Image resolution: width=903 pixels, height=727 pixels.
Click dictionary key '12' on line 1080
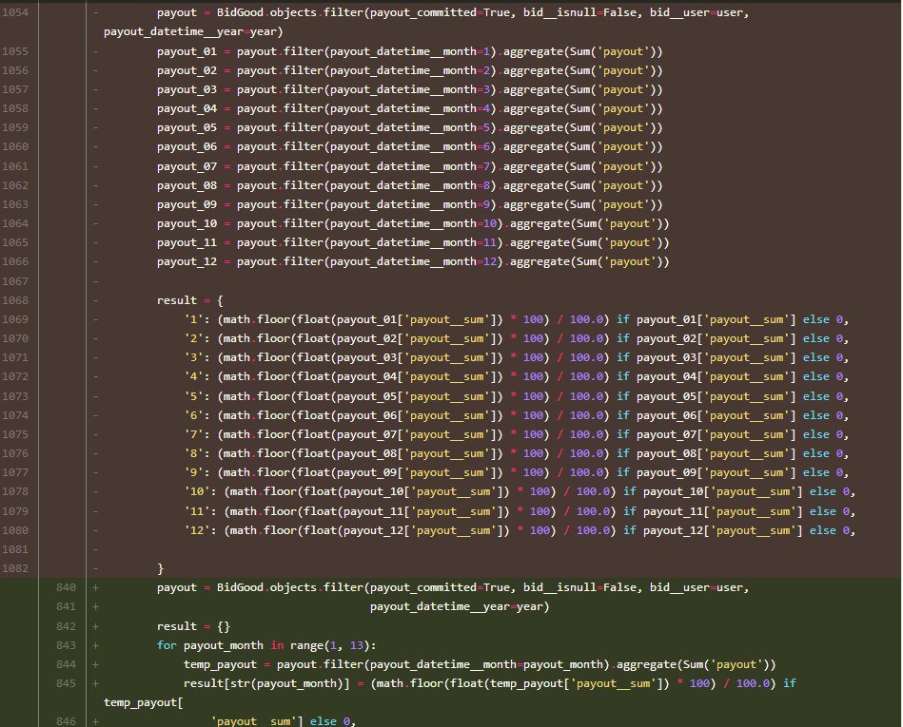(x=197, y=530)
